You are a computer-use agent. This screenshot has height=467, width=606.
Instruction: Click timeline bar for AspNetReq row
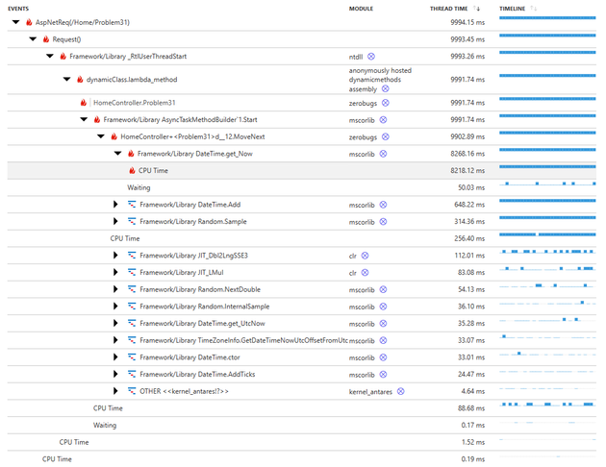coord(547,17)
